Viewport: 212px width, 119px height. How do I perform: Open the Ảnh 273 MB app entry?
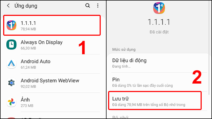pyautogui.click(x=53, y=102)
